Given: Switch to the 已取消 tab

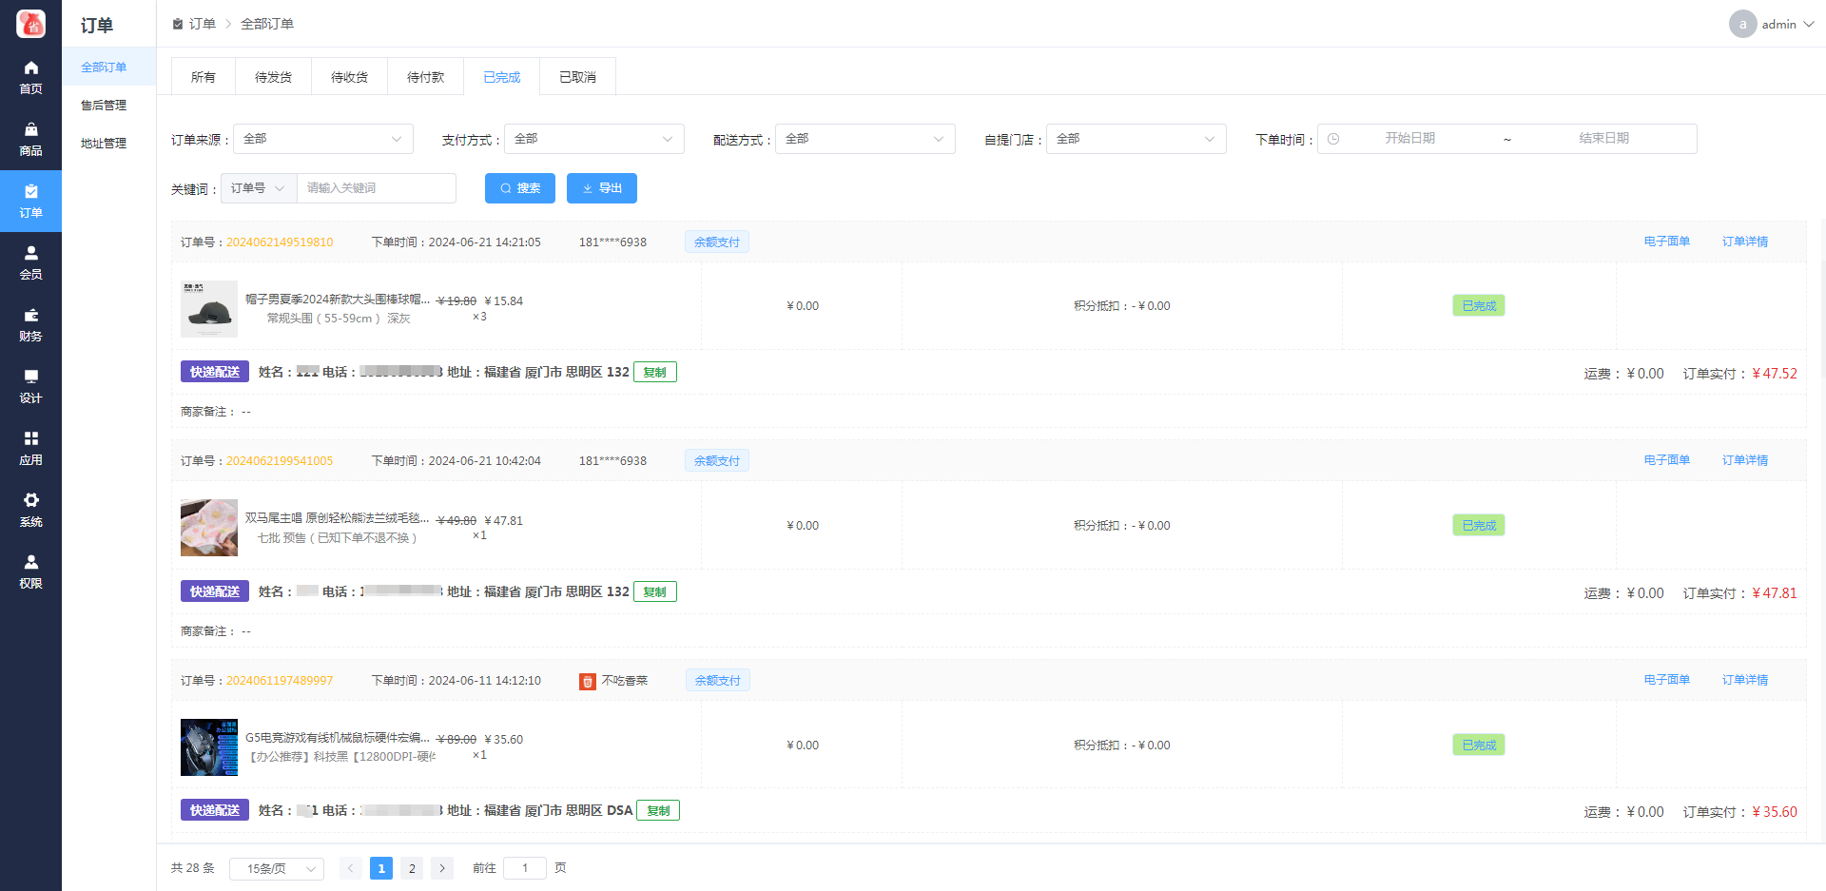Looking at the screenshot, I should coord(577,77).
